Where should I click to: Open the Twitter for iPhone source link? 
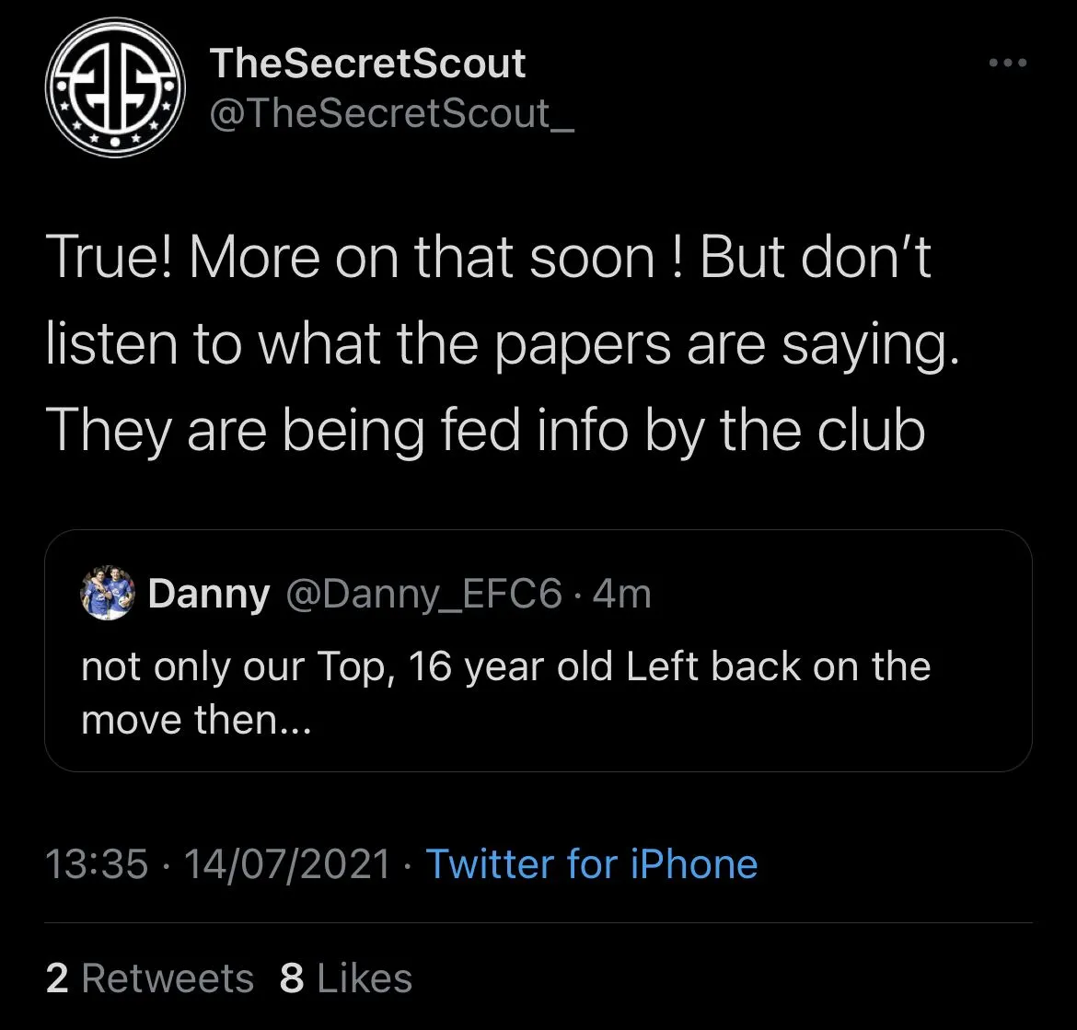tap(591, 863)
